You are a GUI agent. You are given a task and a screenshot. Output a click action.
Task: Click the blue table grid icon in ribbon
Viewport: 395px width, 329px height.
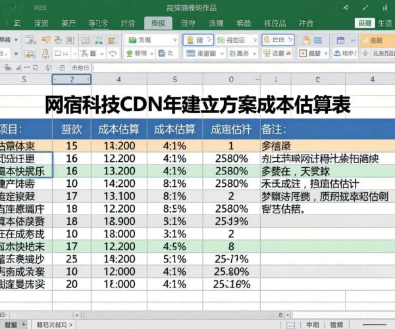click(340, 40)
